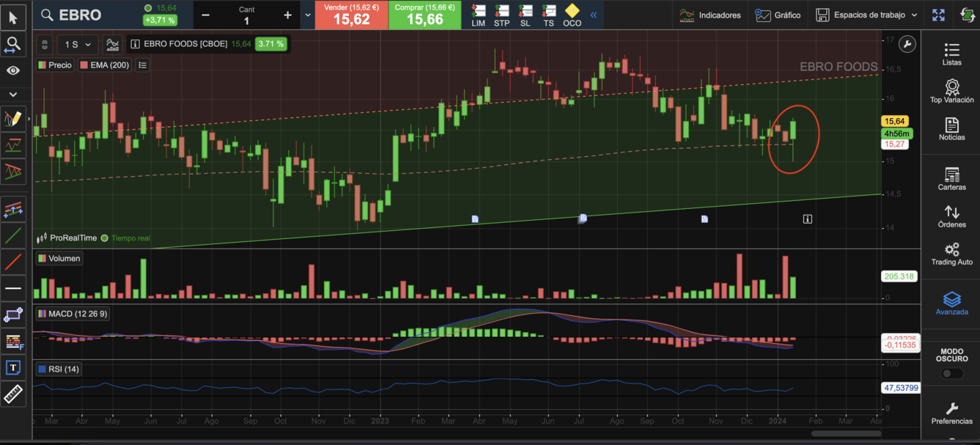Click the RSI (14) indicator label

[58, 369]
